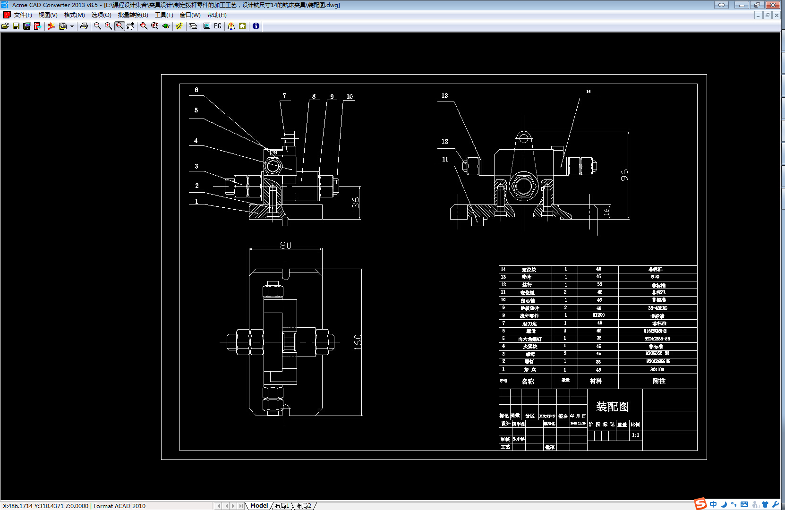Viewport: 785px width, 510px height.
Task: Click the page layout settings icon
Action: click(207, 26)
